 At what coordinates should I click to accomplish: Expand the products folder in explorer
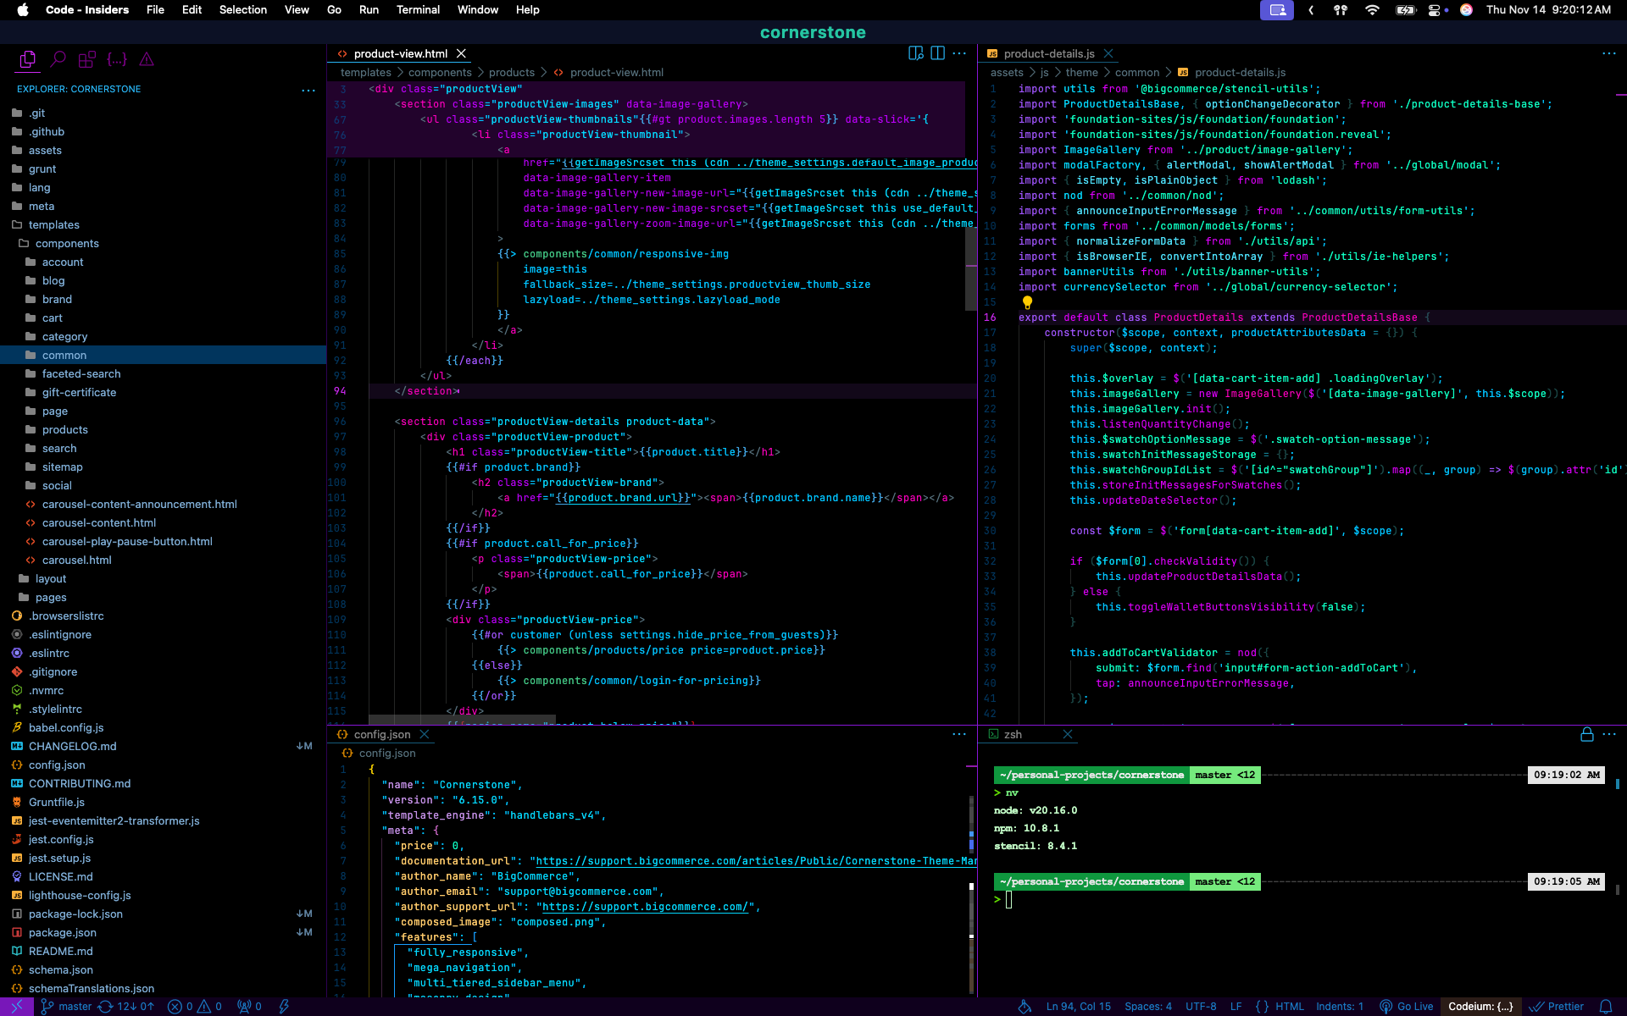point(64,430)
